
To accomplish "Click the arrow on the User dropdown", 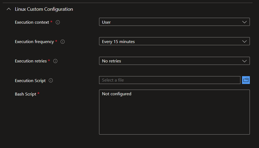I will [244, 22].
